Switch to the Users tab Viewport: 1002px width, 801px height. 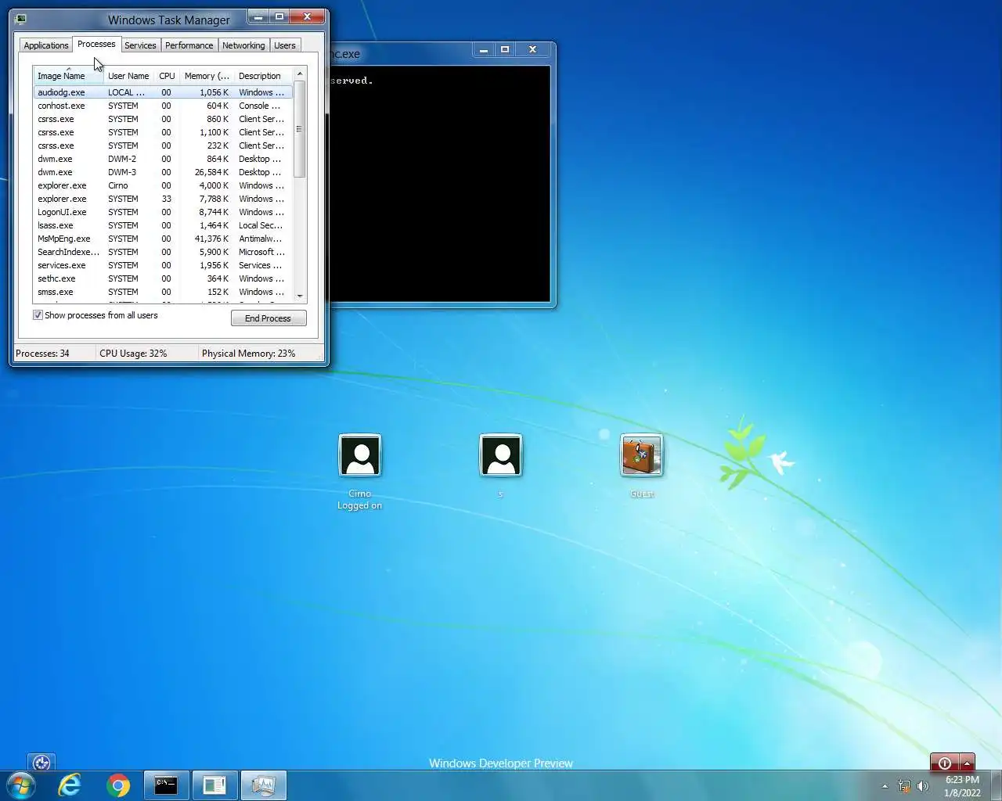pyautogui.click(x=285, y=45)
